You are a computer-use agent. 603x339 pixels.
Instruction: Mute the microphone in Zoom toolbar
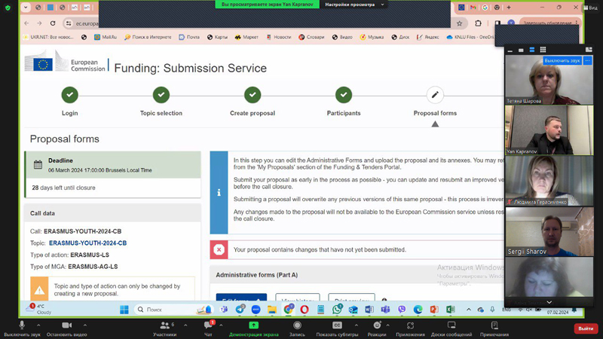(22, 325)
